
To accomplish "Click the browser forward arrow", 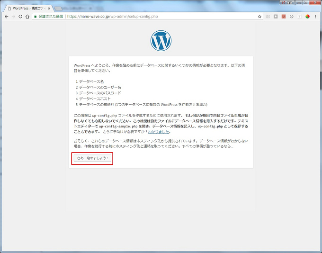I will 13,16.
